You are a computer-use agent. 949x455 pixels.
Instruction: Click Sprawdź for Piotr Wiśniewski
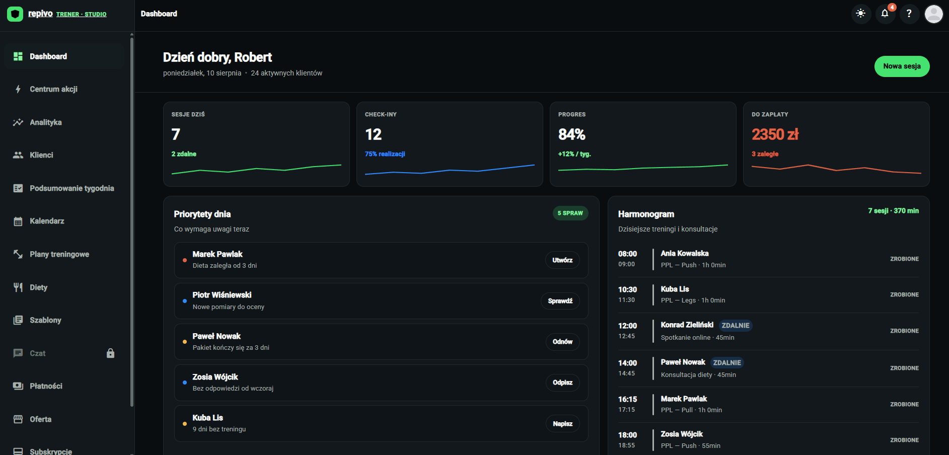tap(560, 301)
